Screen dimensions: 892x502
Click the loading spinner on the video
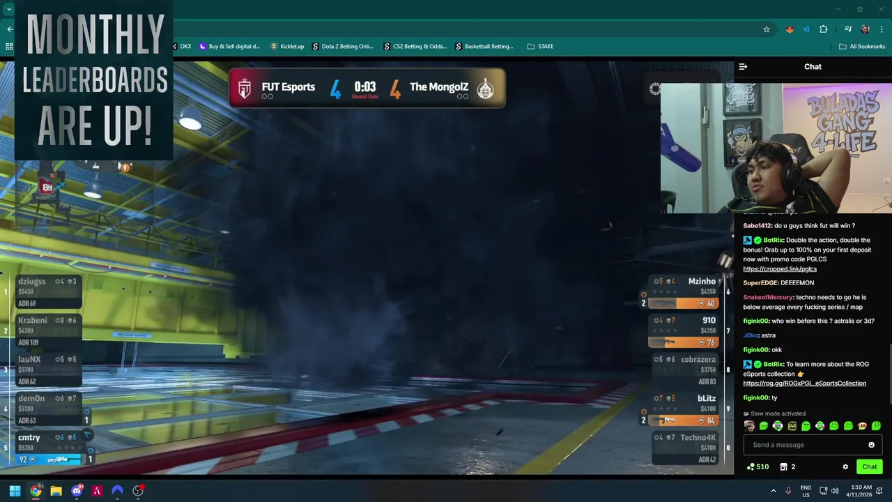tap(655, 89)
